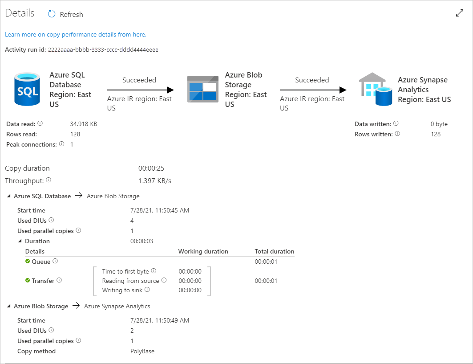473x364 pixels.
Task: Click the info icon next to Time to first byte
Action: coord(153,271)
